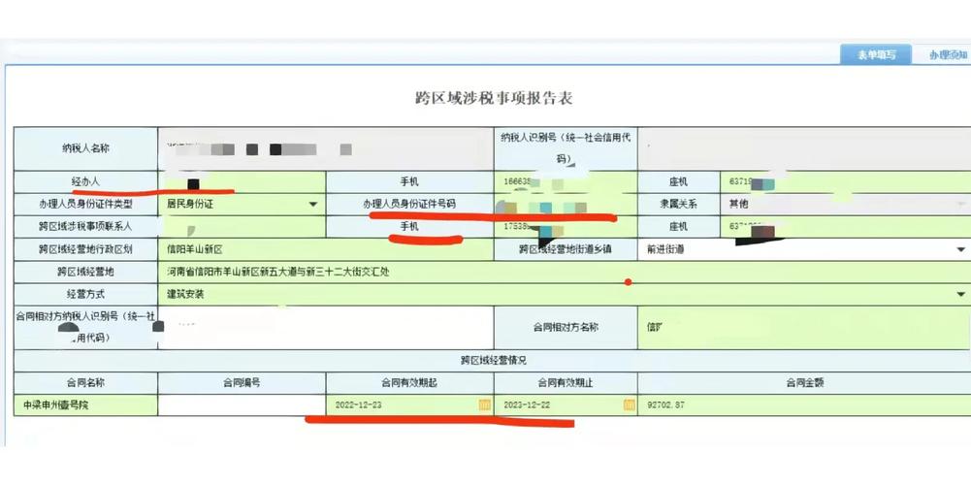971x485 pixels.
Task: Open the 合同有效期起 calendar picker icon
Action: 484,404
